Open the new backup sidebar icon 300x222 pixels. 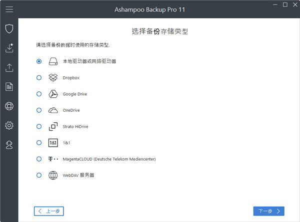tap(9, 48)
